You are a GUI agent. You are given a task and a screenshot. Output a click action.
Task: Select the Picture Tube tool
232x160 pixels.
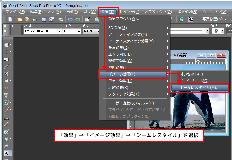(6, 146)
